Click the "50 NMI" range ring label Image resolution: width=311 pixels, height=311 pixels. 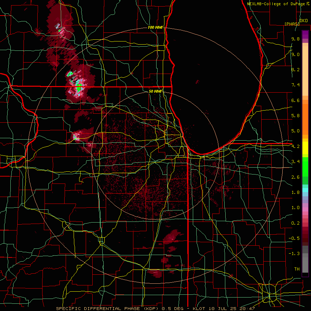pyautogui.click(x=155, y=91)
